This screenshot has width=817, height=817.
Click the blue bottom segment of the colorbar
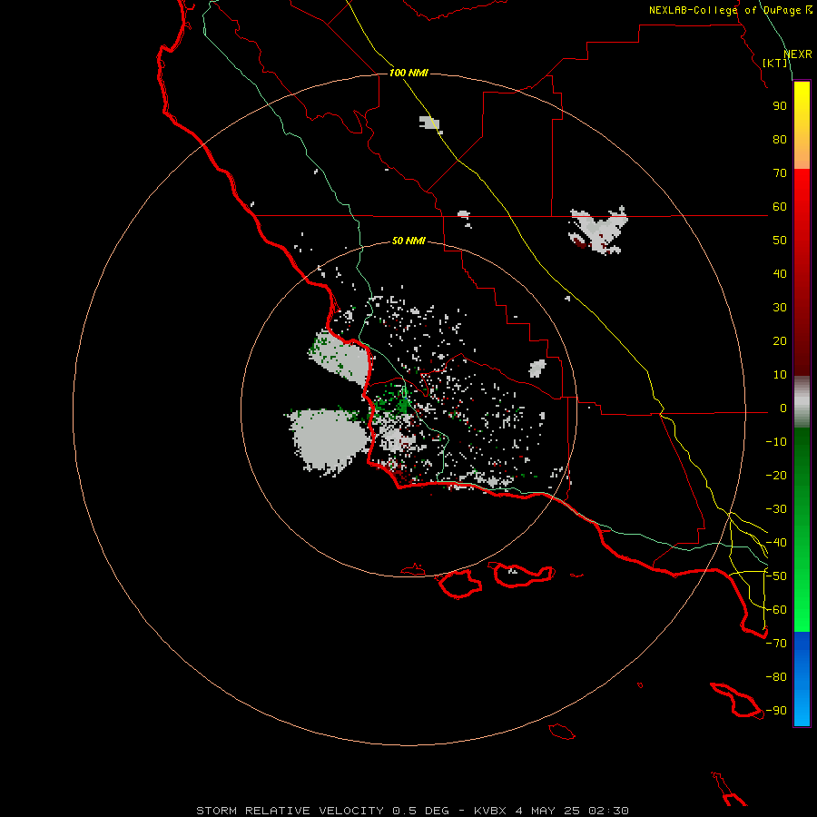pos(802,679)
